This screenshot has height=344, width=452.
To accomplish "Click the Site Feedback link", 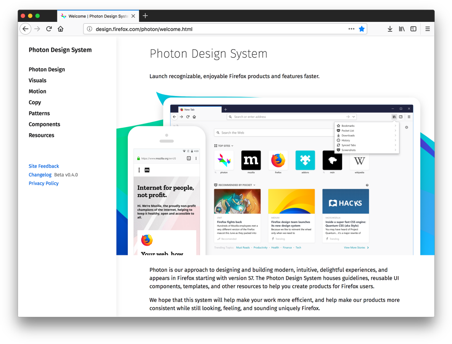I will click(x=43, y=166).
